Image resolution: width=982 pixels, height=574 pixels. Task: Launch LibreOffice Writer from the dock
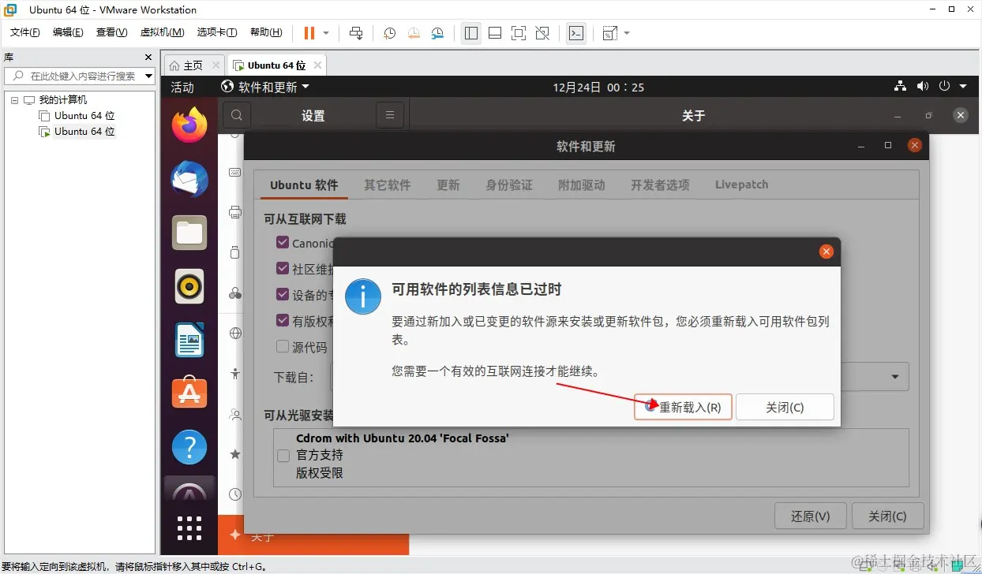pos(189,340)
